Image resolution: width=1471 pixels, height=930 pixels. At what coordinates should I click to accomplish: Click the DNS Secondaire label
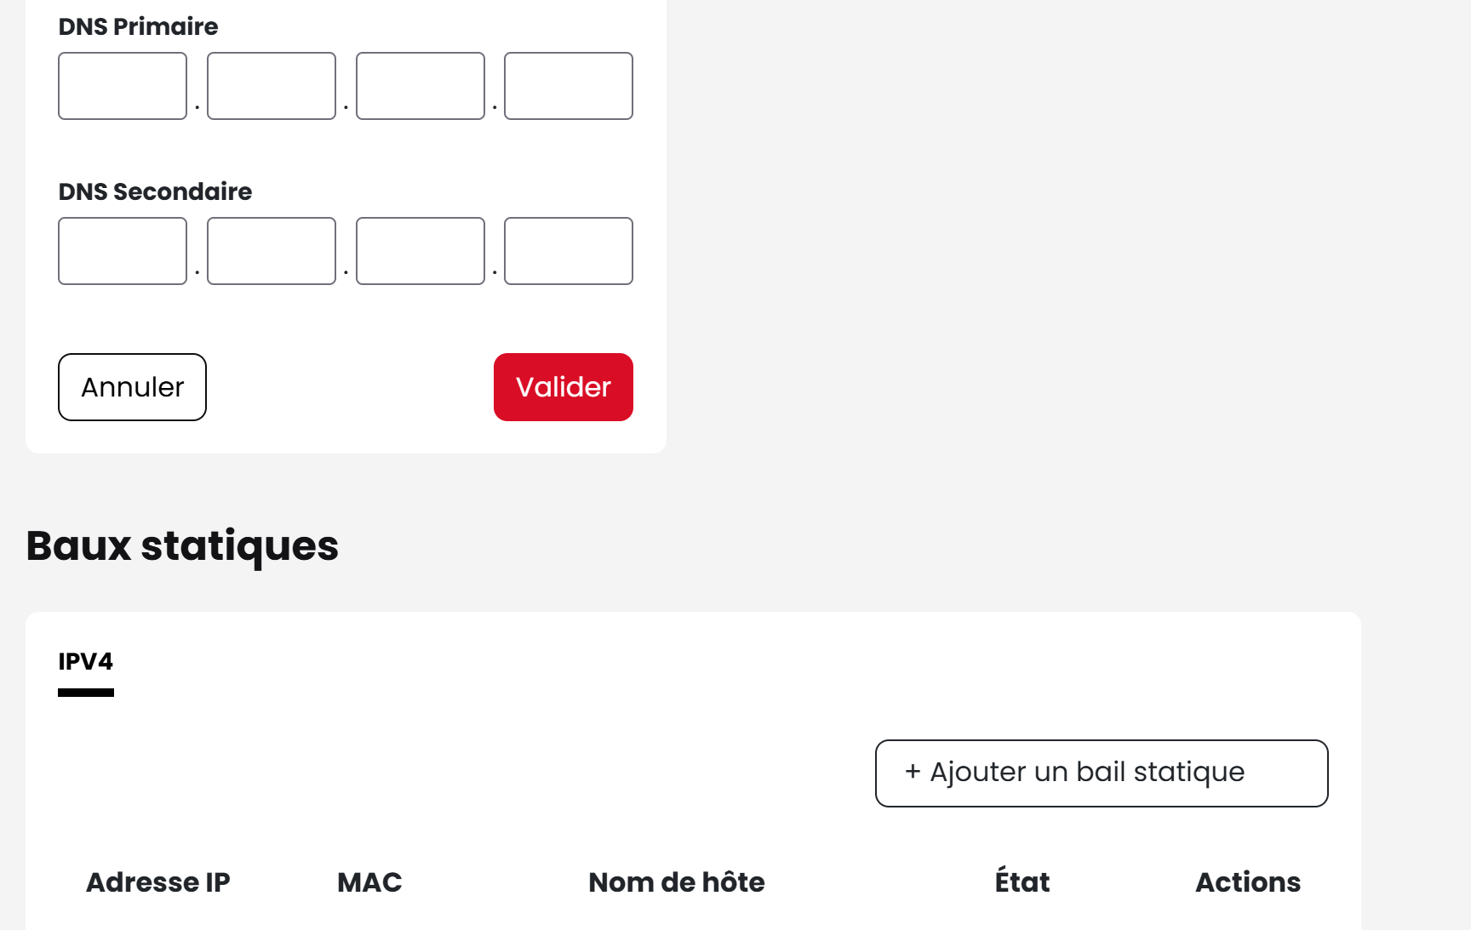point(155,191)
